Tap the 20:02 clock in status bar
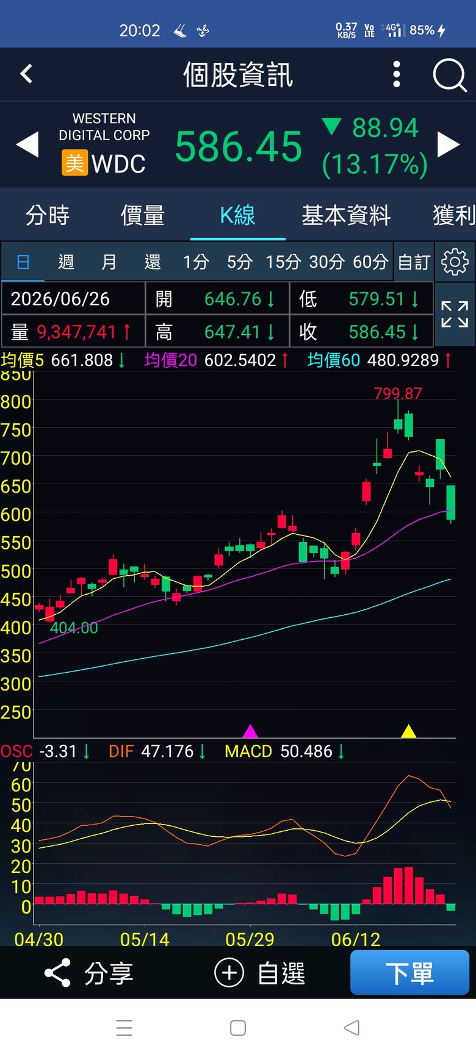The width and height of the screenshot is (476, 1057). click(140, 30)
